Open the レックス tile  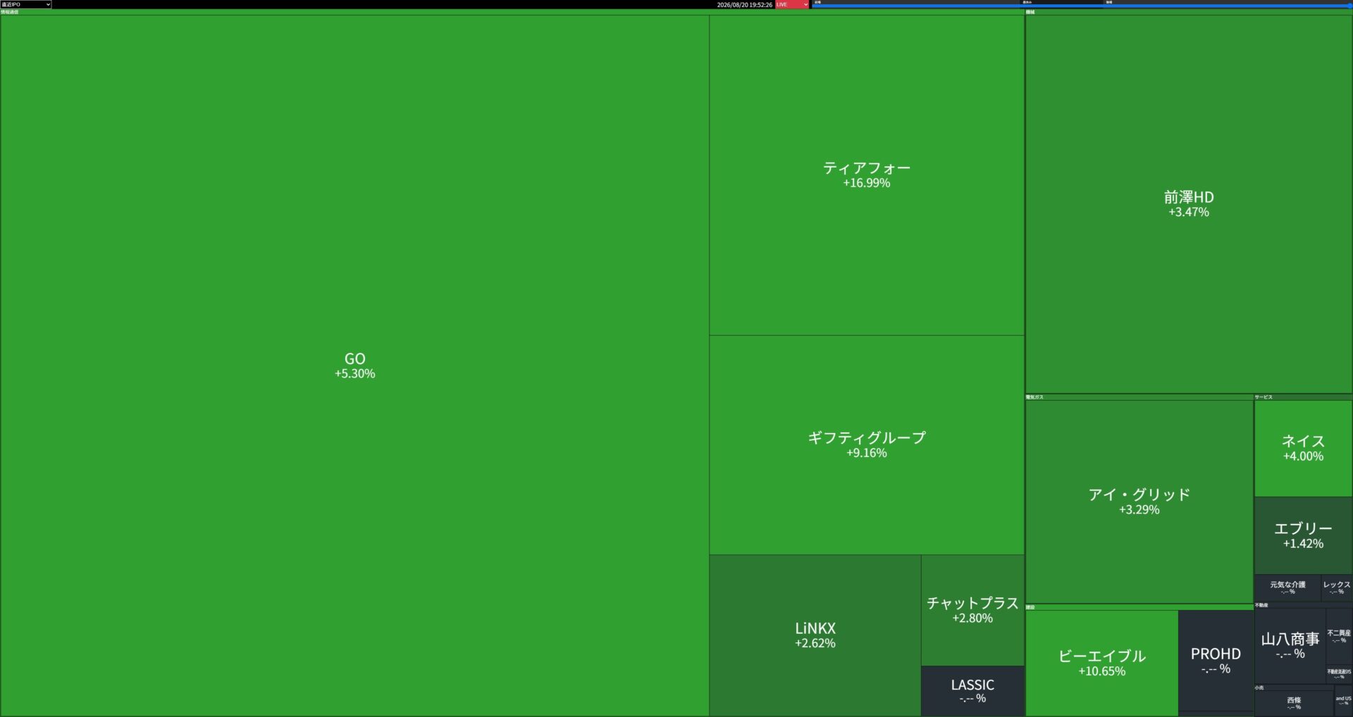1337,587
